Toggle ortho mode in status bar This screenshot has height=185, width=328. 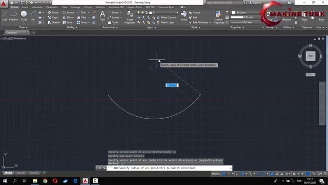tap(237, 174)
